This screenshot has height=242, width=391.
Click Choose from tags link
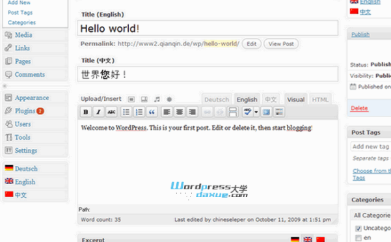click(x=371, y=174)
